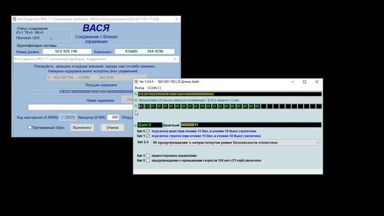
Task: Click the Протокол: UDS status text
Action: 28,38
